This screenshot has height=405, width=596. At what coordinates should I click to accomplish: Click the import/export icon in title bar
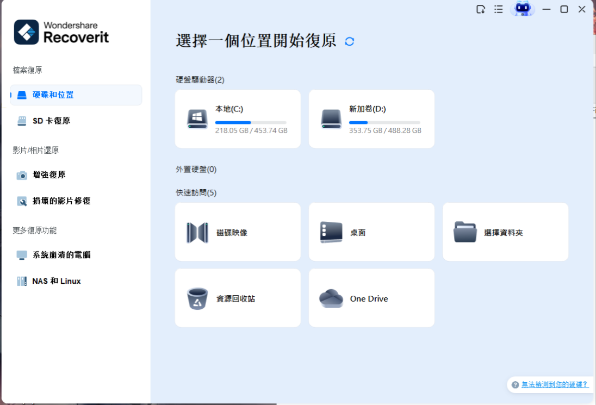481,9
